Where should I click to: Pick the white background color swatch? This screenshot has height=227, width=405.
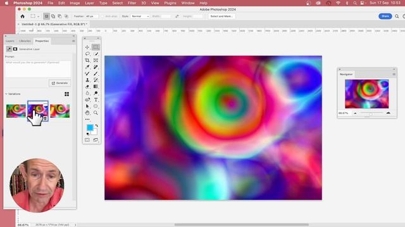(x=94, y=132)
